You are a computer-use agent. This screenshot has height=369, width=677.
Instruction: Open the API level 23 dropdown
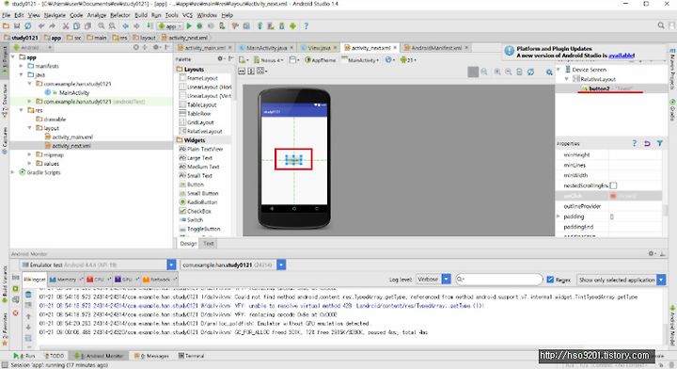click(x=408, y=60)
